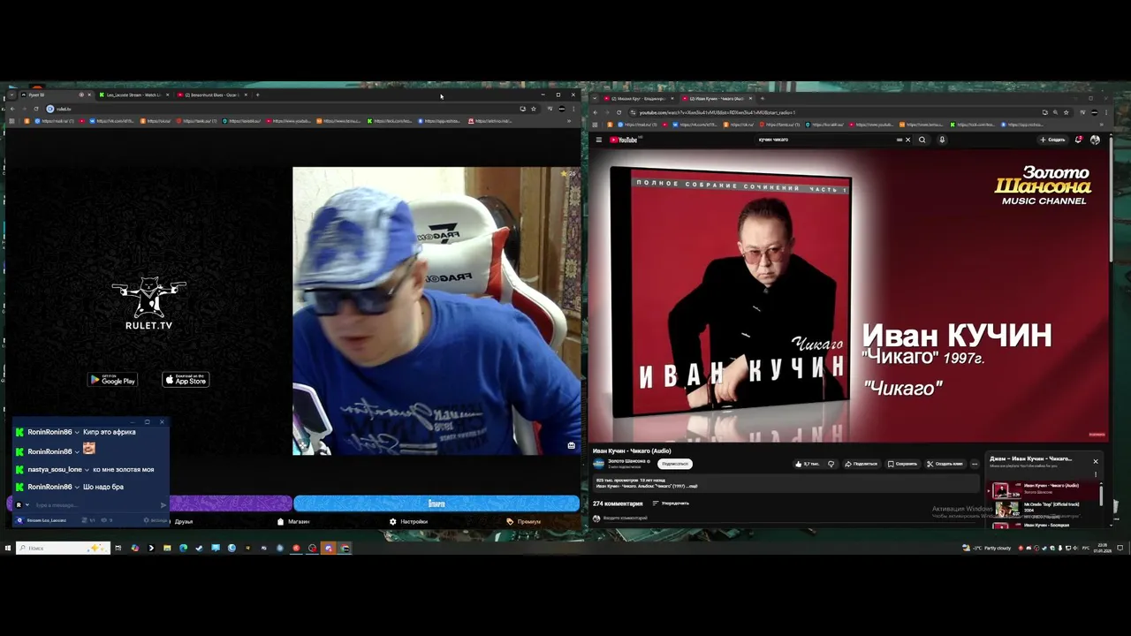Like the Иван Кучин video

(808, 464)
